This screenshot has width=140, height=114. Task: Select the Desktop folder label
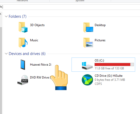point(100,25)
